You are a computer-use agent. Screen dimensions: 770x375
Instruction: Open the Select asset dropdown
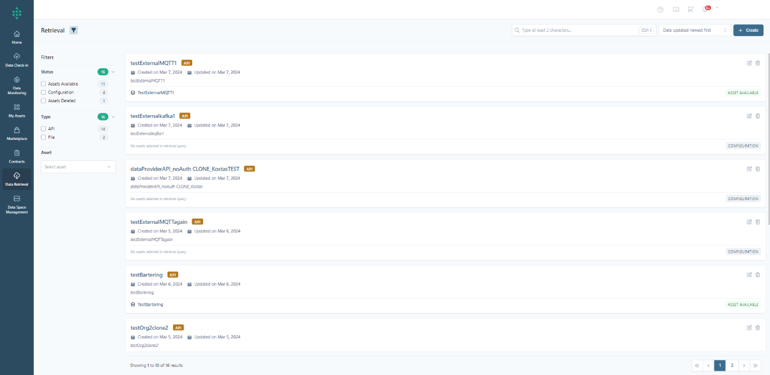[x=78, y=167]
